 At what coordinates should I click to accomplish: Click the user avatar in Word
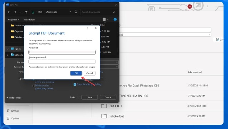[x=189, y=6]
